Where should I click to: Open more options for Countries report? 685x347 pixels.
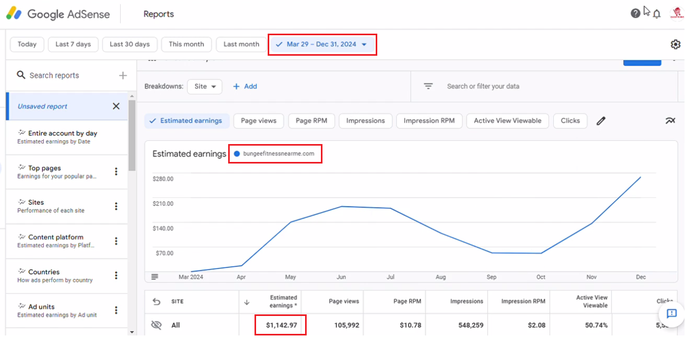point(116,275)
